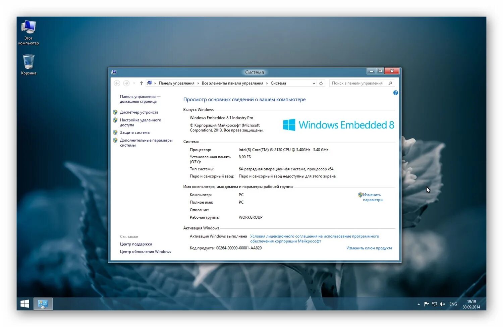The height and width of the screenshot is (327, 503).
Task: Select the 'Корзина' recycle bin icon
Action: coord(29,65)
